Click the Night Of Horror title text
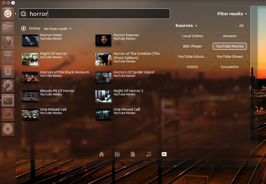 pyautogui.click(x=54, y=54)
